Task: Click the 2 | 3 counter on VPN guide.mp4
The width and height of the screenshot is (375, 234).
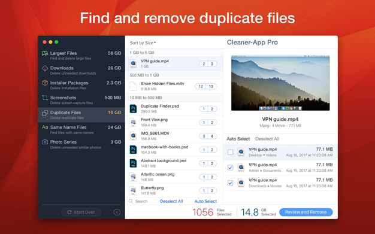Action: pyautogui.click(x=208, y=64)
